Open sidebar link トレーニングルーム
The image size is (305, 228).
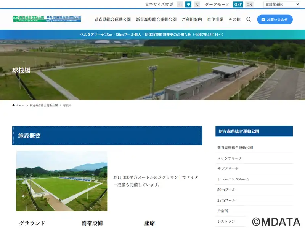[x=254, y=179]
